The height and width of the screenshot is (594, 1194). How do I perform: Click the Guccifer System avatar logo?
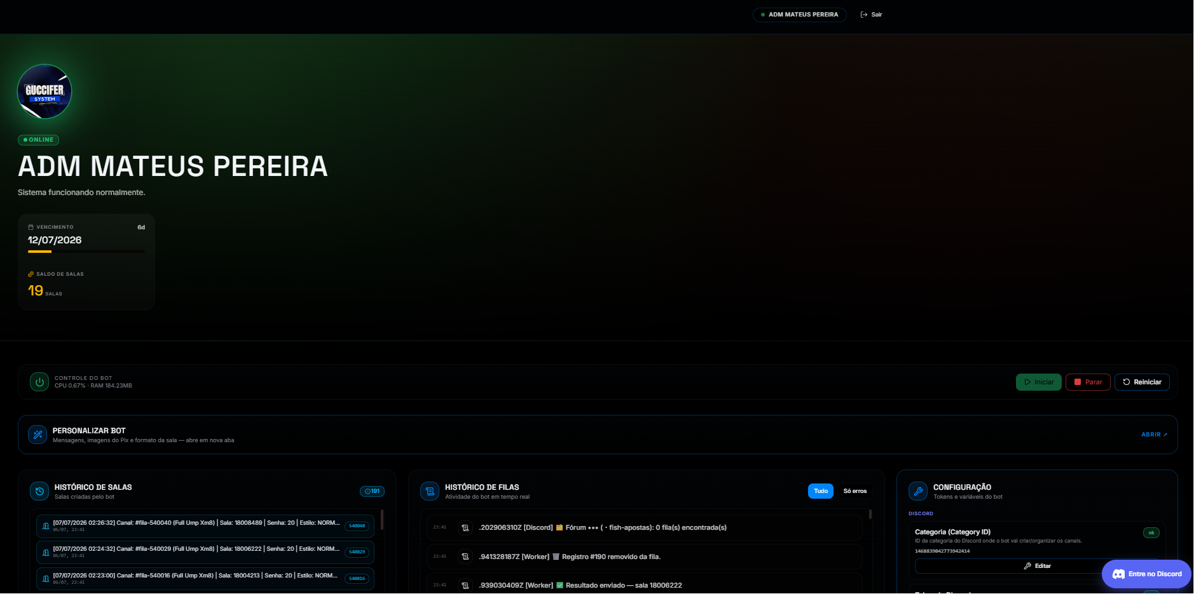pos(45,91)
